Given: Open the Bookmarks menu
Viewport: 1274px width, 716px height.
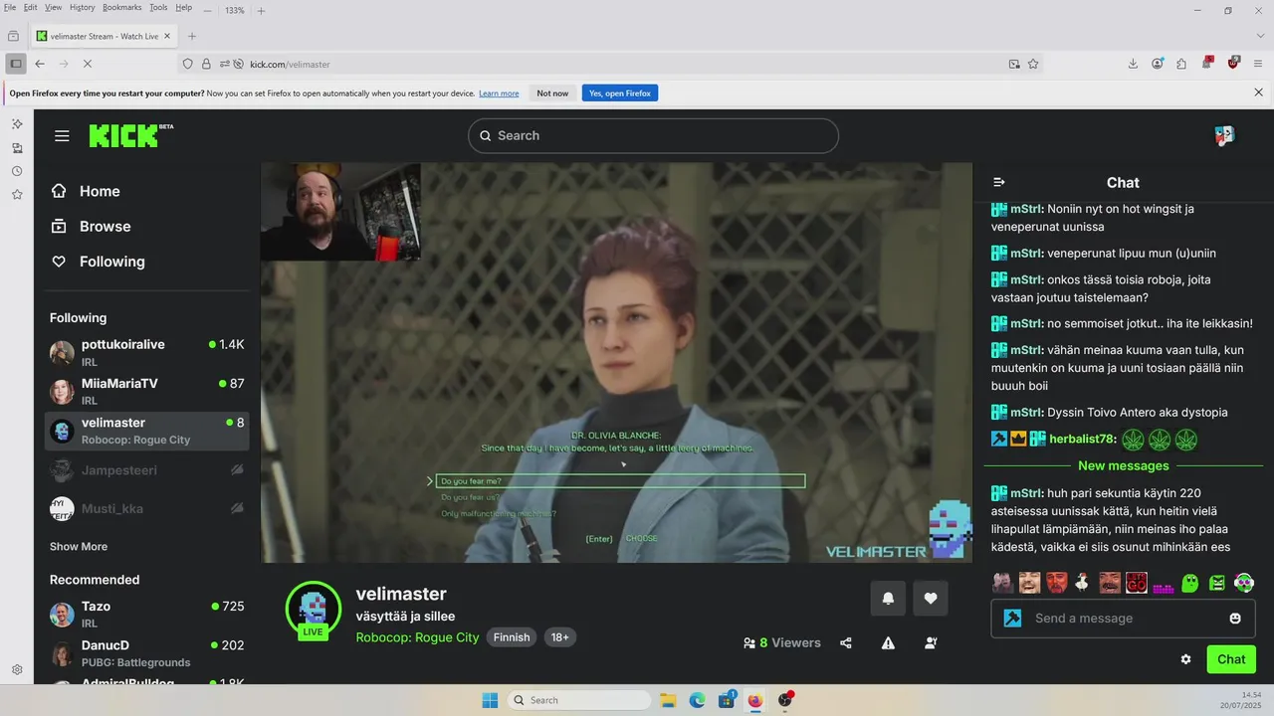Looking at the screenshot, I should tap(122, 8).
